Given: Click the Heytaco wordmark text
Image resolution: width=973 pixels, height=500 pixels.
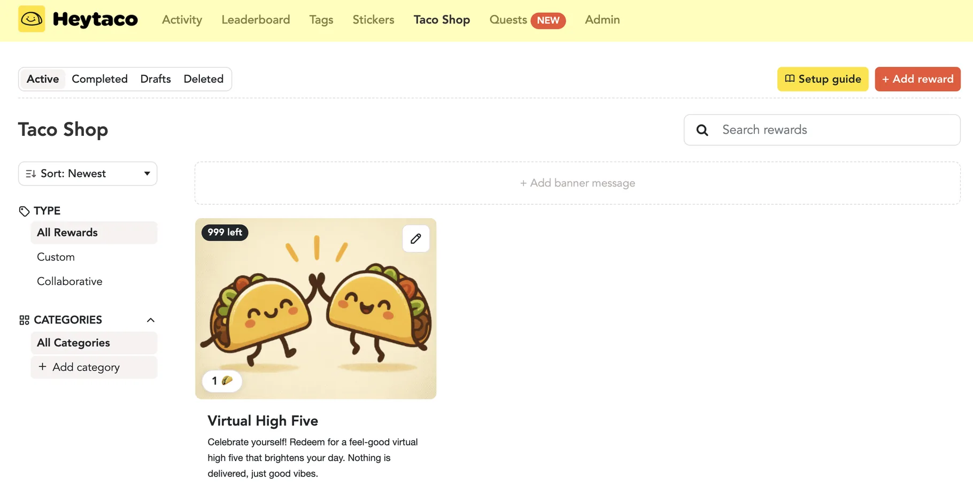Looking at the screenshot, I should click(95, 20).
